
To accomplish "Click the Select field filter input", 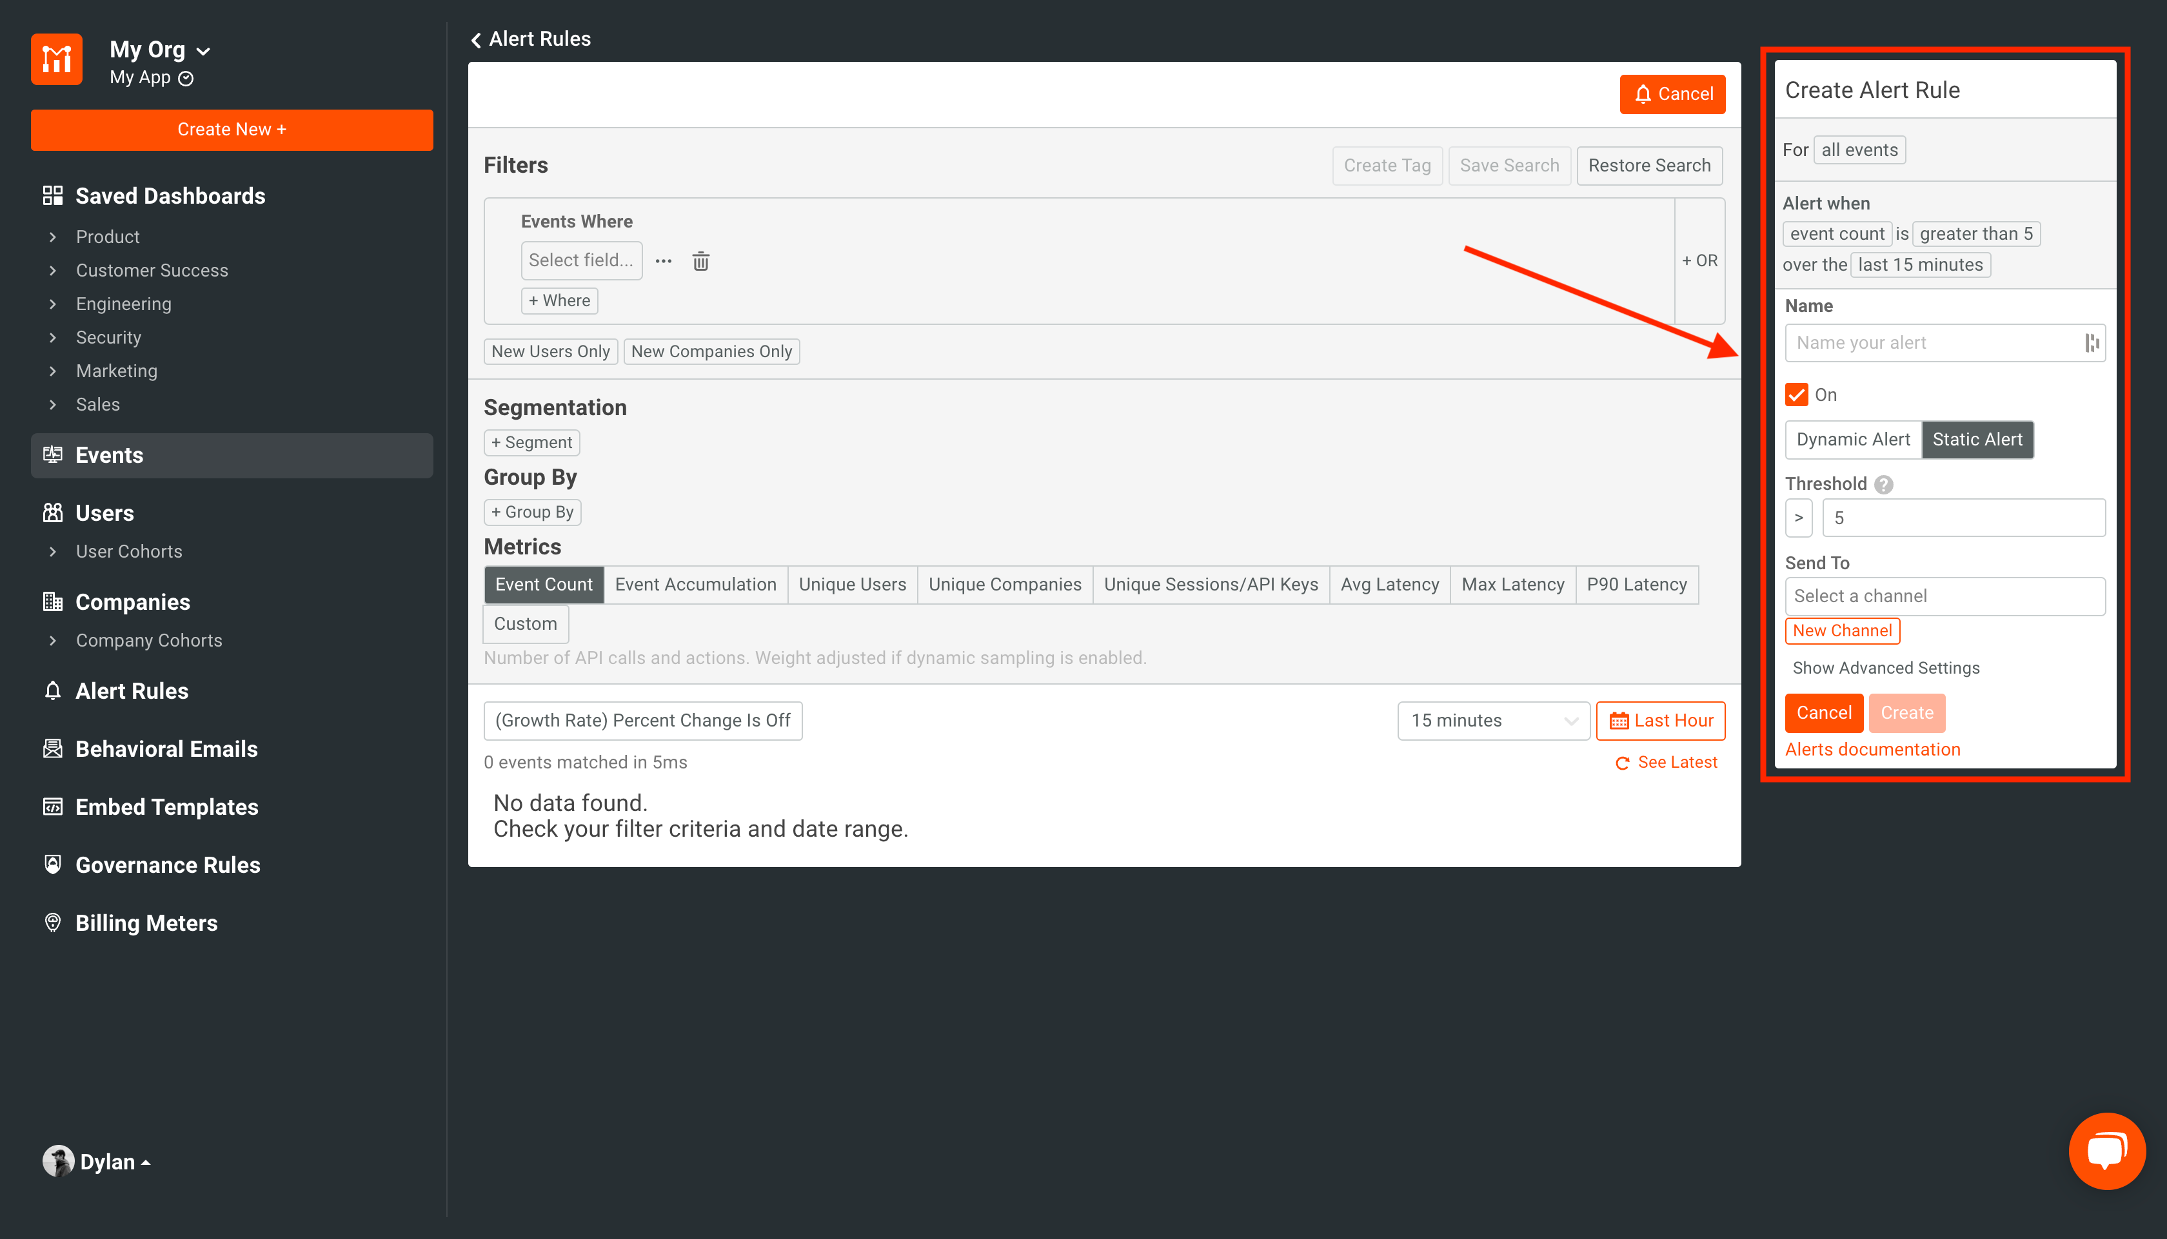I will (x=581, y=260).
